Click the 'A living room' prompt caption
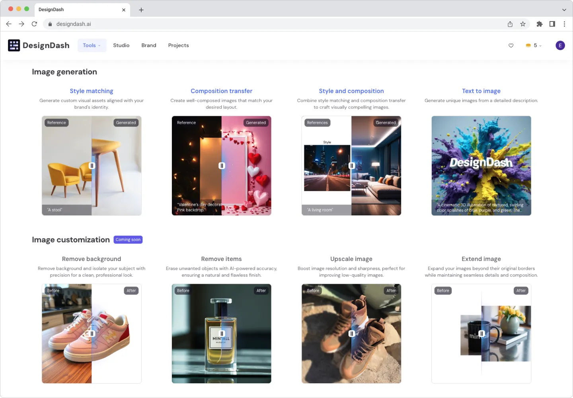Viewport: 573px width, 398px height. tap(320, 210)
